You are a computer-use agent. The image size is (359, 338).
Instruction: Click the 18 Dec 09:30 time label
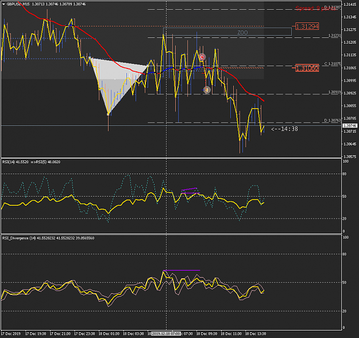[x=207, y=333]
